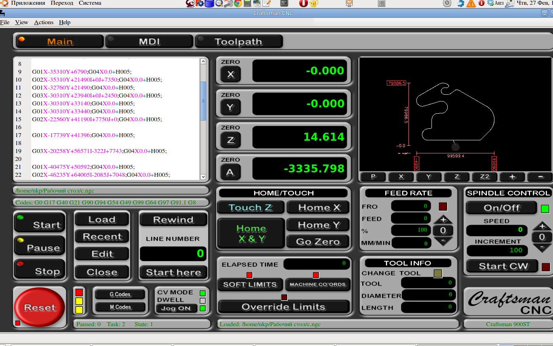Click the power button tray icon

(447, 4)
